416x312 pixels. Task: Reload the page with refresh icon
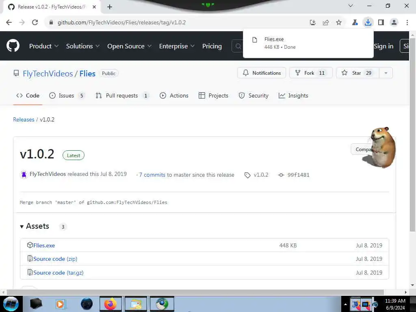click(x=35, y=22)
